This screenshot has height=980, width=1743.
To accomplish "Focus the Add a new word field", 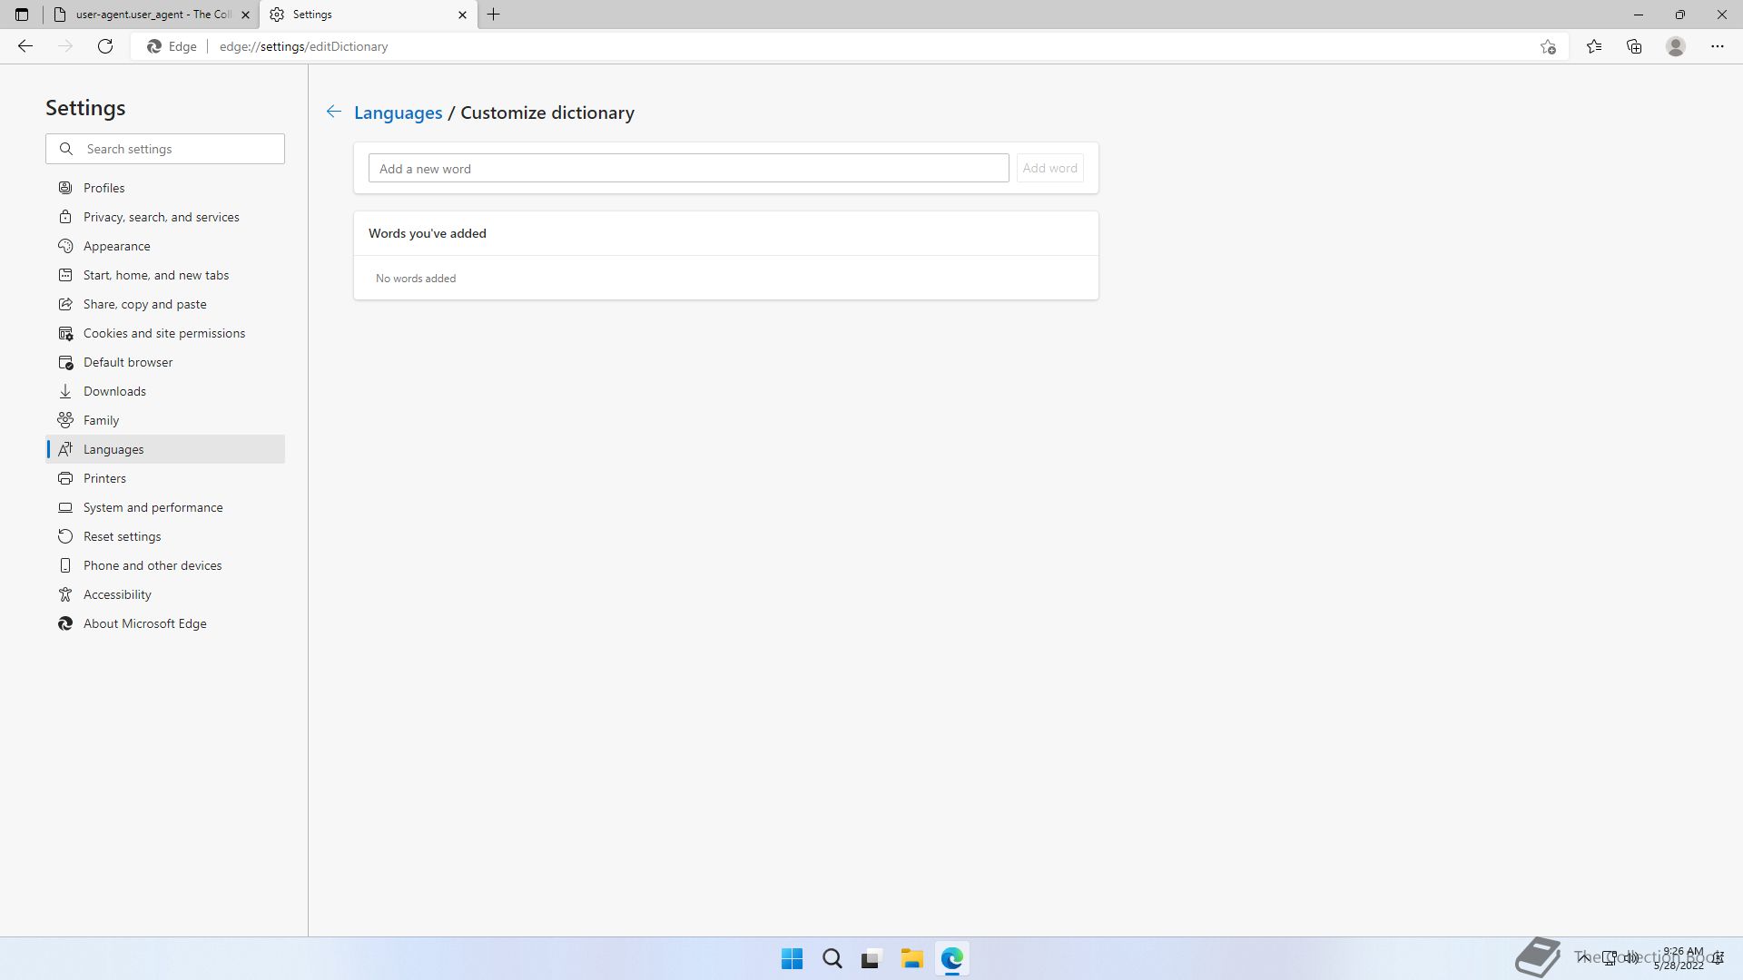I will tap(688, 168).
